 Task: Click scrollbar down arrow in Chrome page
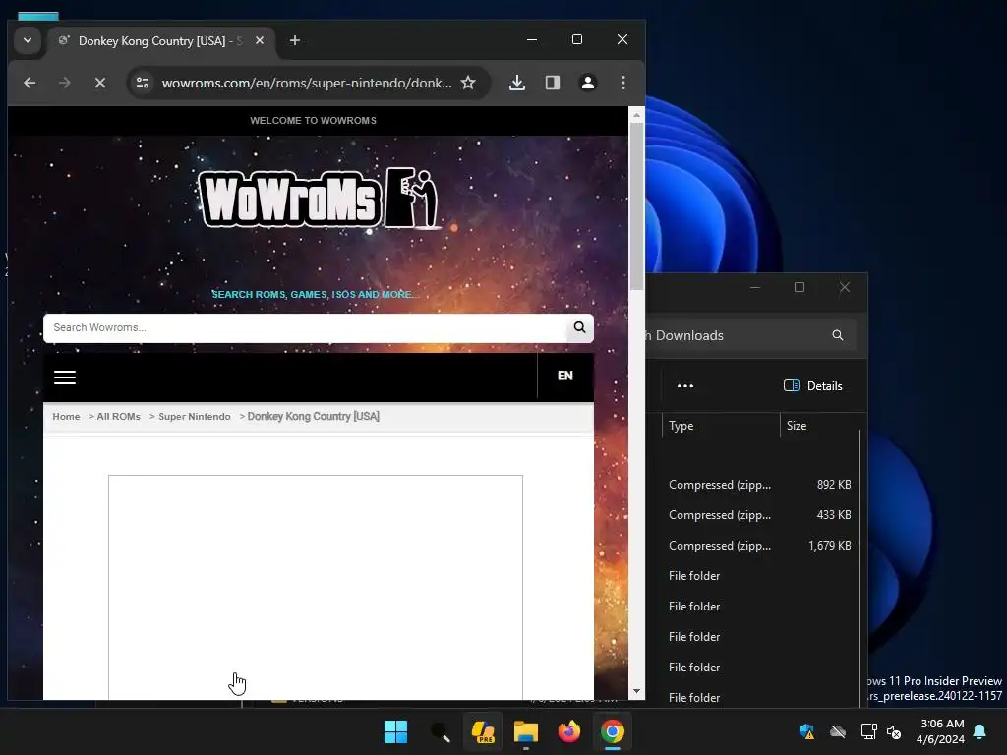click(636, 691)
